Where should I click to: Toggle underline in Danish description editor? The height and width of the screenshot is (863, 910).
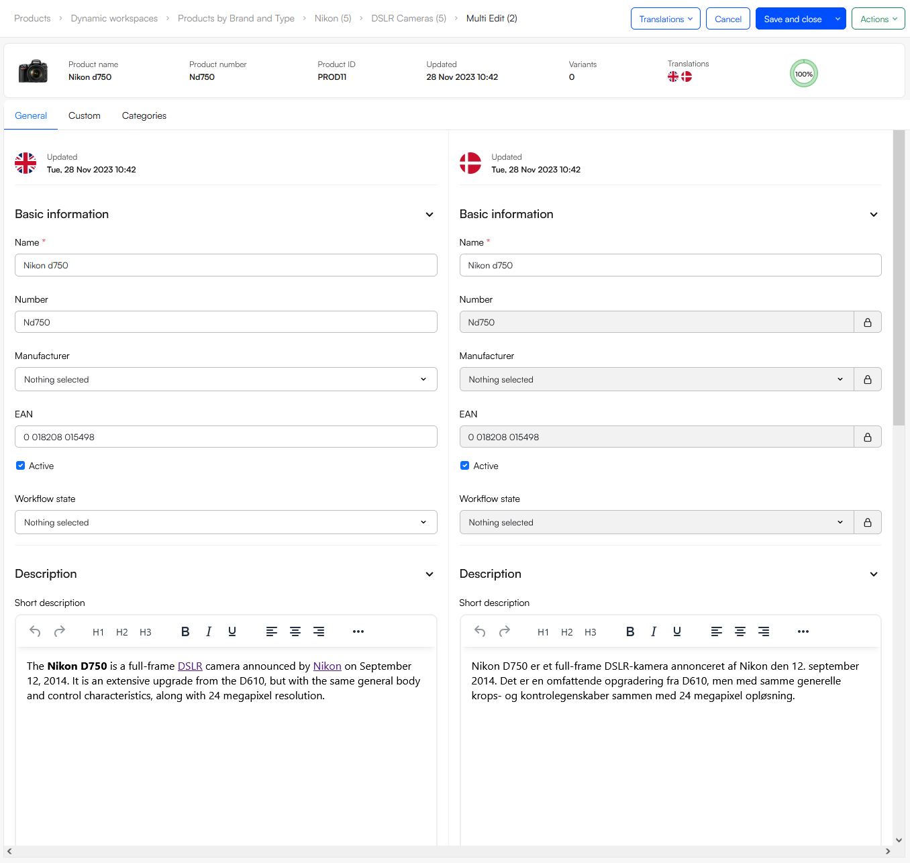pos(677,631)
